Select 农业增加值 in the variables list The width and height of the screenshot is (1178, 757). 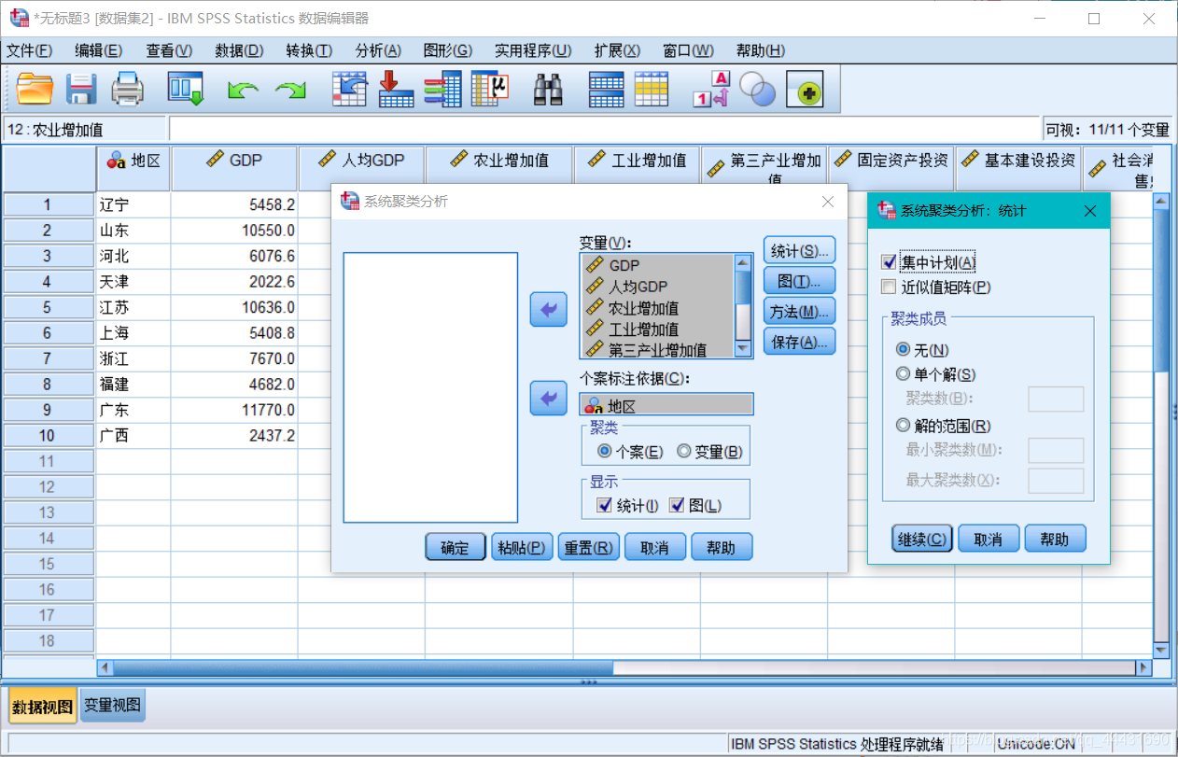(657, 308)
